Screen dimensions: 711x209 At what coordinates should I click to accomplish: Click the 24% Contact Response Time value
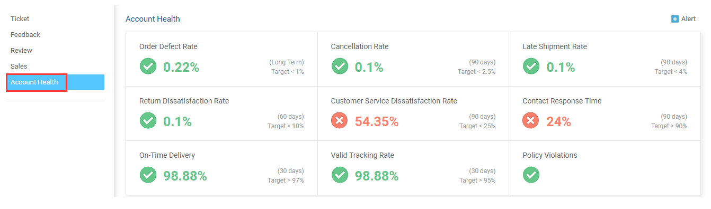click(558, 121)
